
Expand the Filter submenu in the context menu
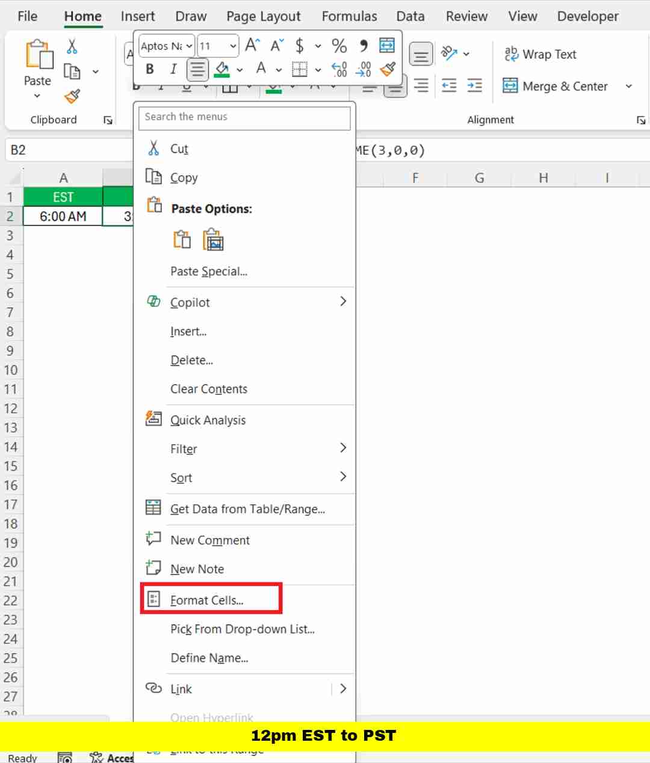(342, 448)
